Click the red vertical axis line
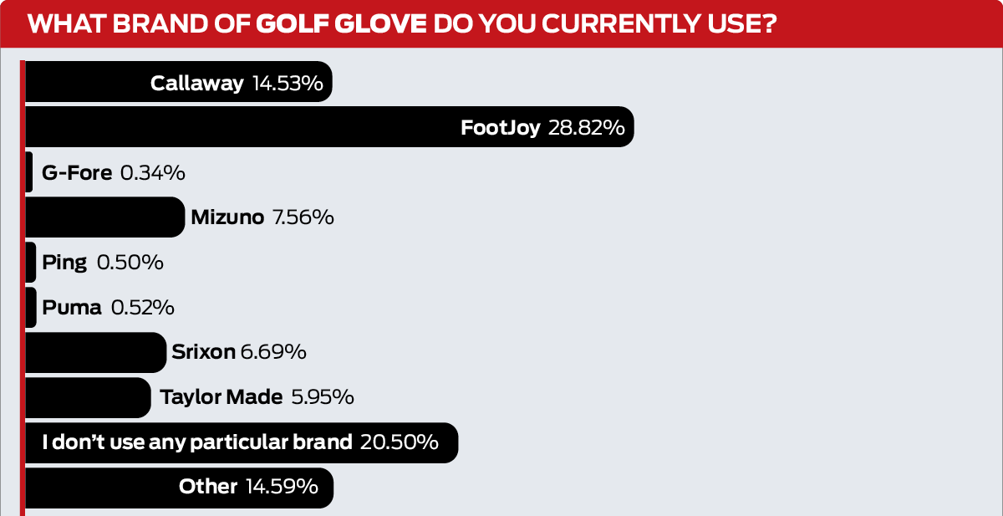This screenshot has width=1003, height=516. click(x=23, y=288)
